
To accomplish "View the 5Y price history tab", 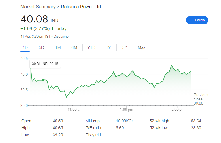I will click(x=124, y=47).
